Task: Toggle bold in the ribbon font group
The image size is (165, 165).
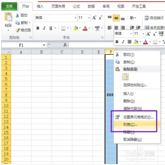Action: click(x=38, y=28)
